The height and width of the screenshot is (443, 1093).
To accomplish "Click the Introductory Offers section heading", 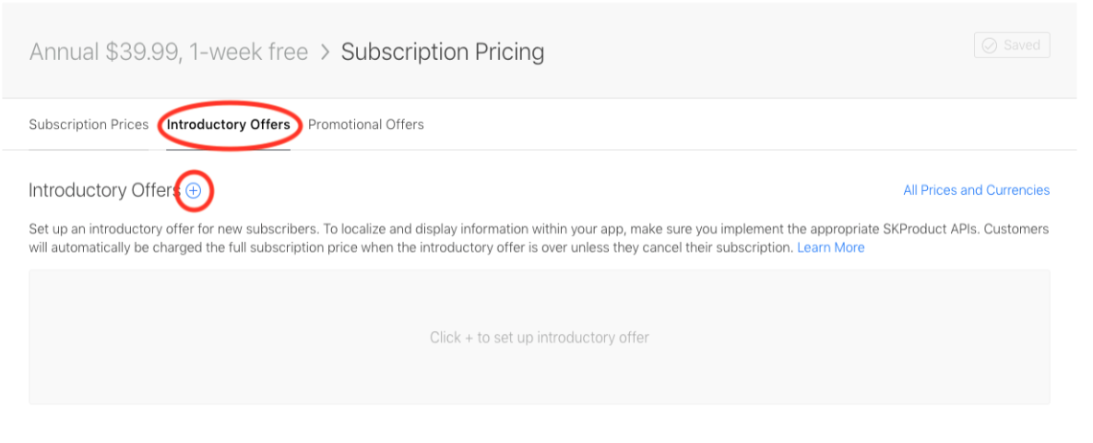I will tap(103, 190).
